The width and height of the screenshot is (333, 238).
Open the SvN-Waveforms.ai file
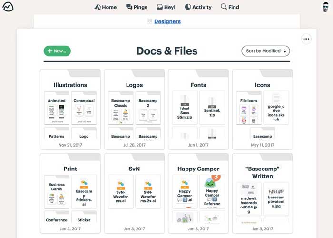coord(121,192)
